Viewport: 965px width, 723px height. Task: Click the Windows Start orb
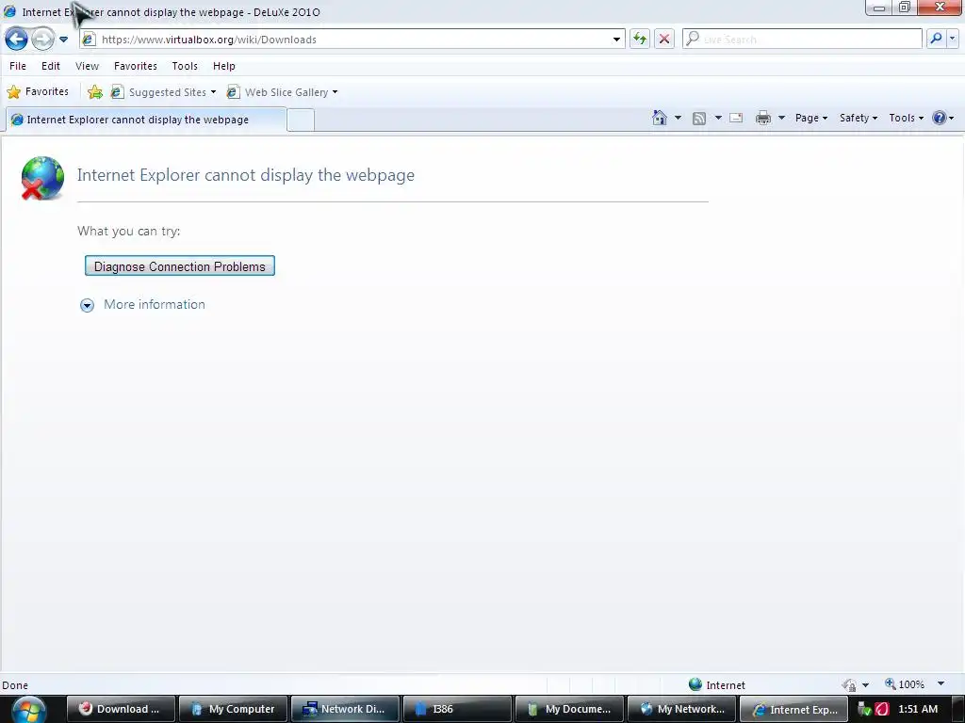pyautogui.click(x=28, y=710)
